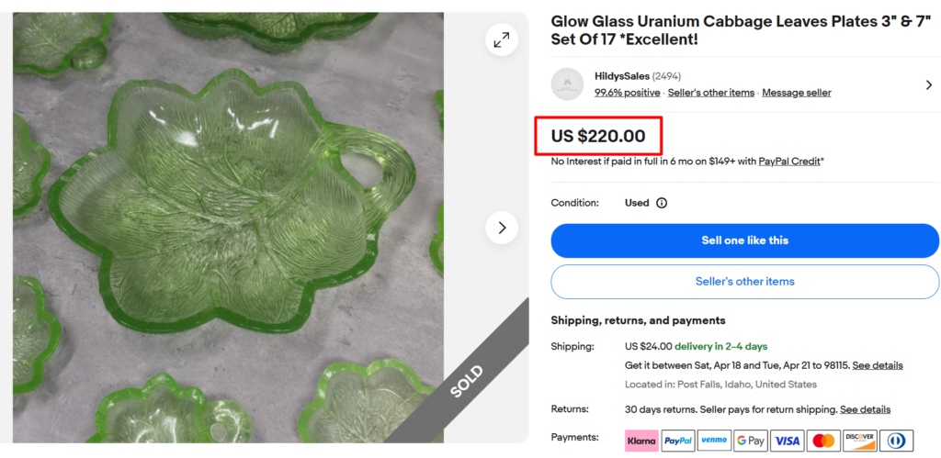Select the Google Pay icon
Image resolution: width=941 pixels, height=458 pixels.
[751, 441]
